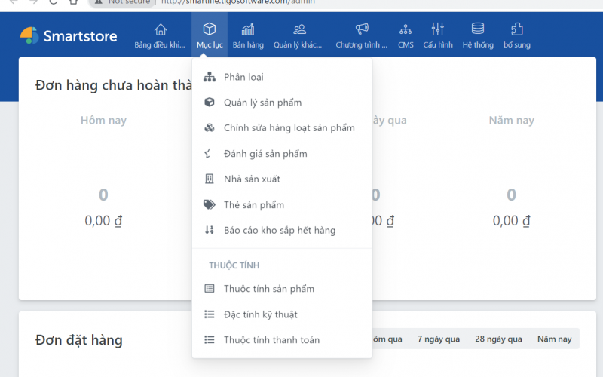This screenshot has height=377, width=603.
Task: Click the Báo cáo kho sort icon
Action: (x=210, y=230)
